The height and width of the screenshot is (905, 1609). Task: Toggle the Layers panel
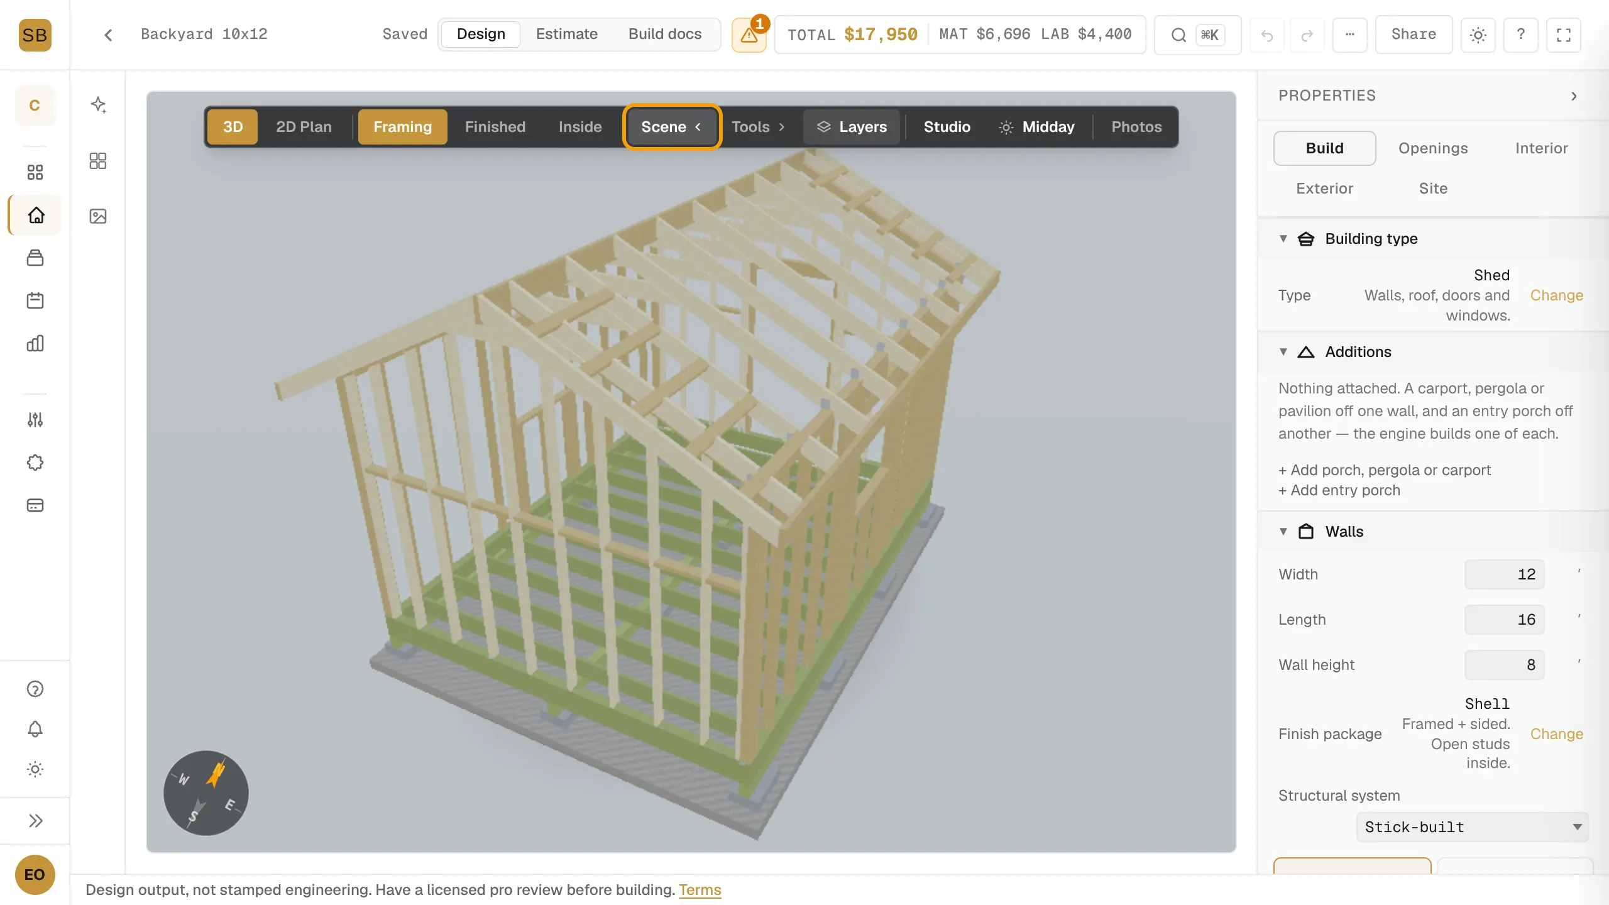852,127
